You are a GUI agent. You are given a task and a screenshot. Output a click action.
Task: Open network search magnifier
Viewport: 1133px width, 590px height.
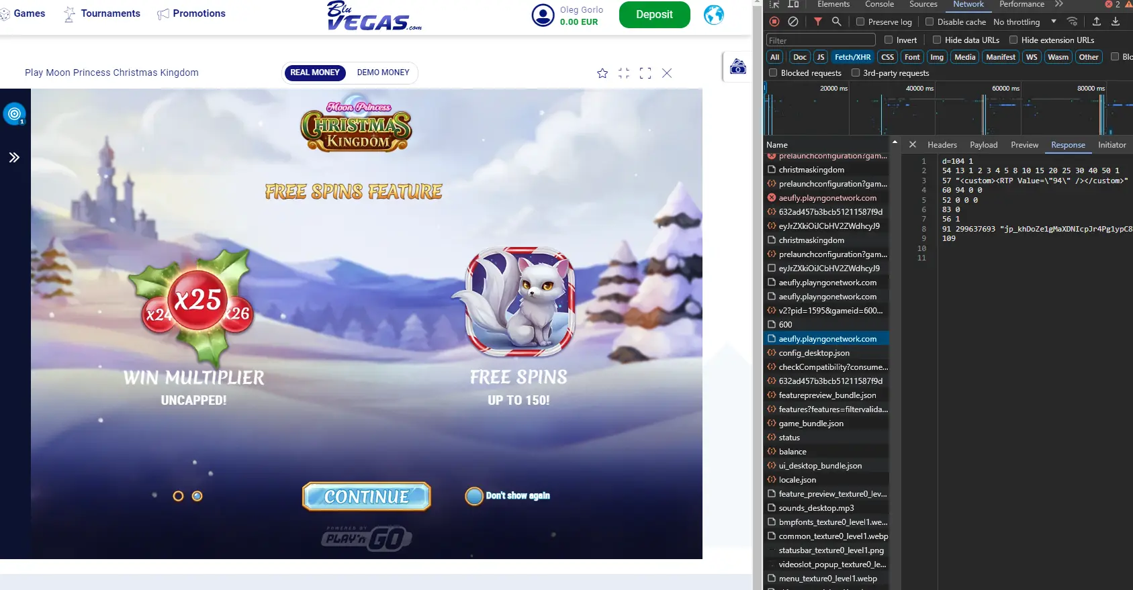(x=836, y=21)
